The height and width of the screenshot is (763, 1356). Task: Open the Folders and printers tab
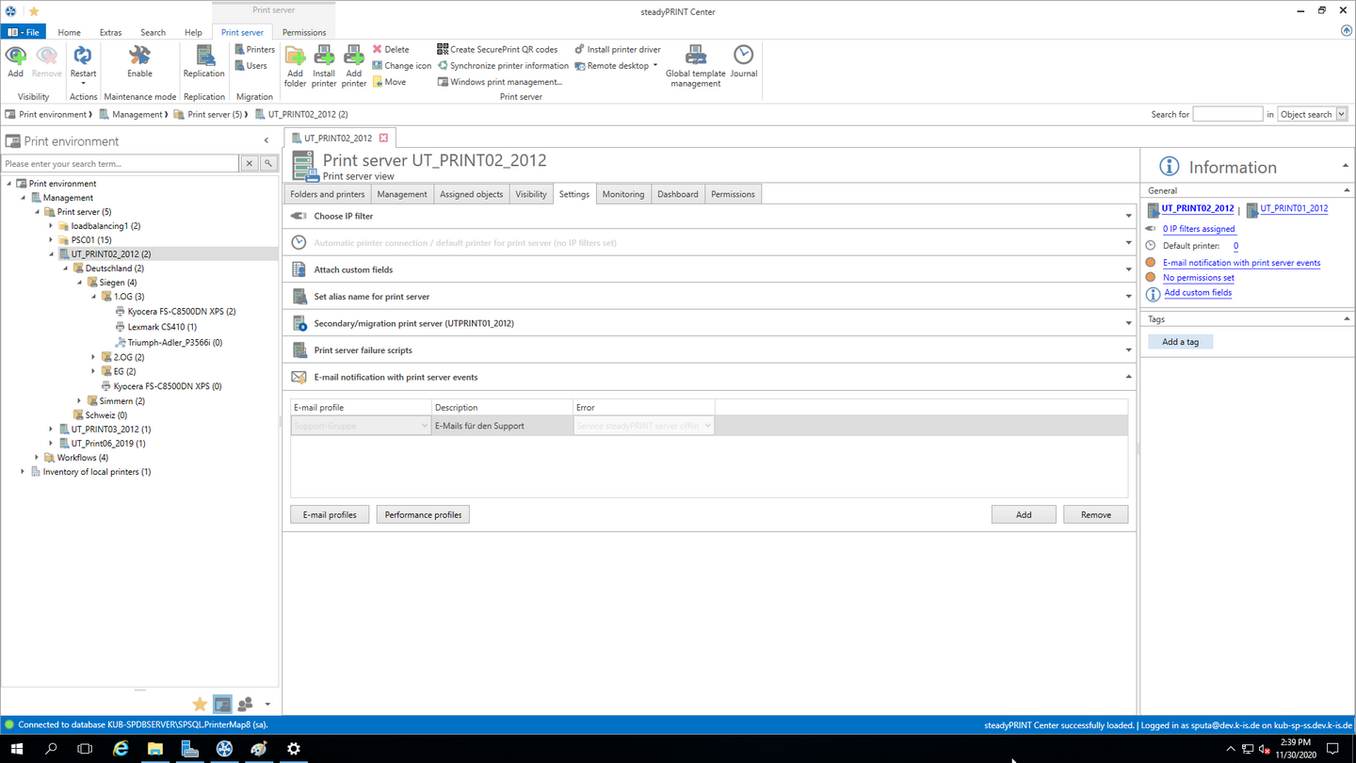(x=328, y=194)
